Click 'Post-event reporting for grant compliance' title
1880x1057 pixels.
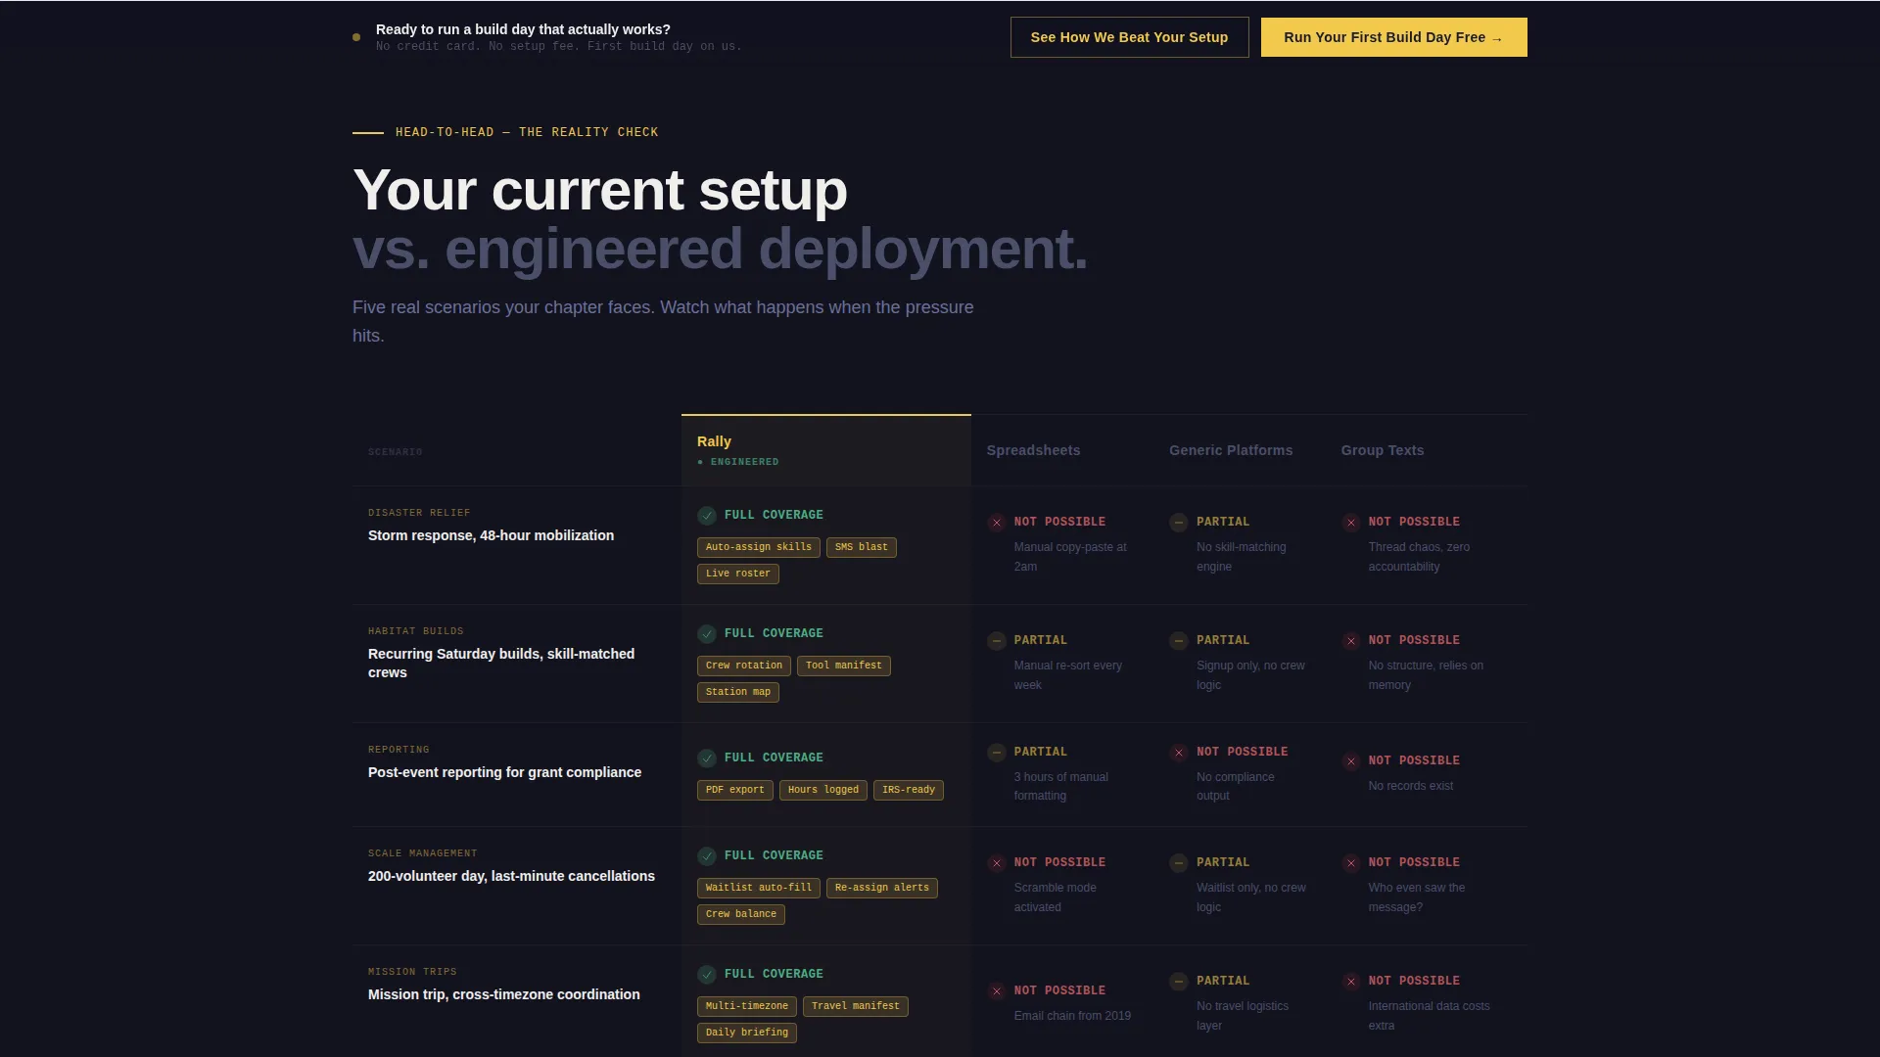(504, 772)
